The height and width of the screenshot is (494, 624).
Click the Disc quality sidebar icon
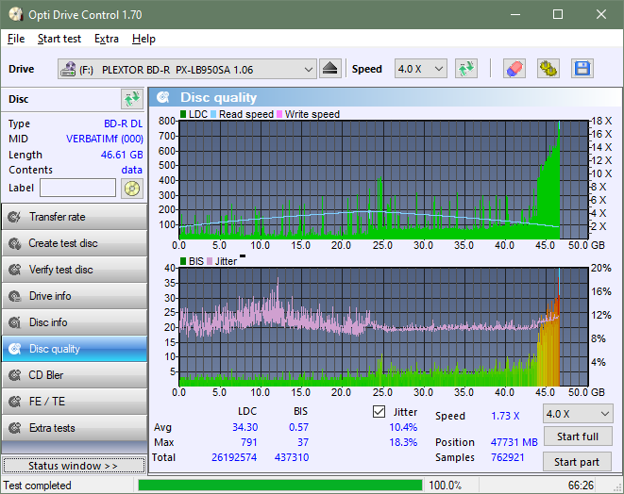coord(15,349)
